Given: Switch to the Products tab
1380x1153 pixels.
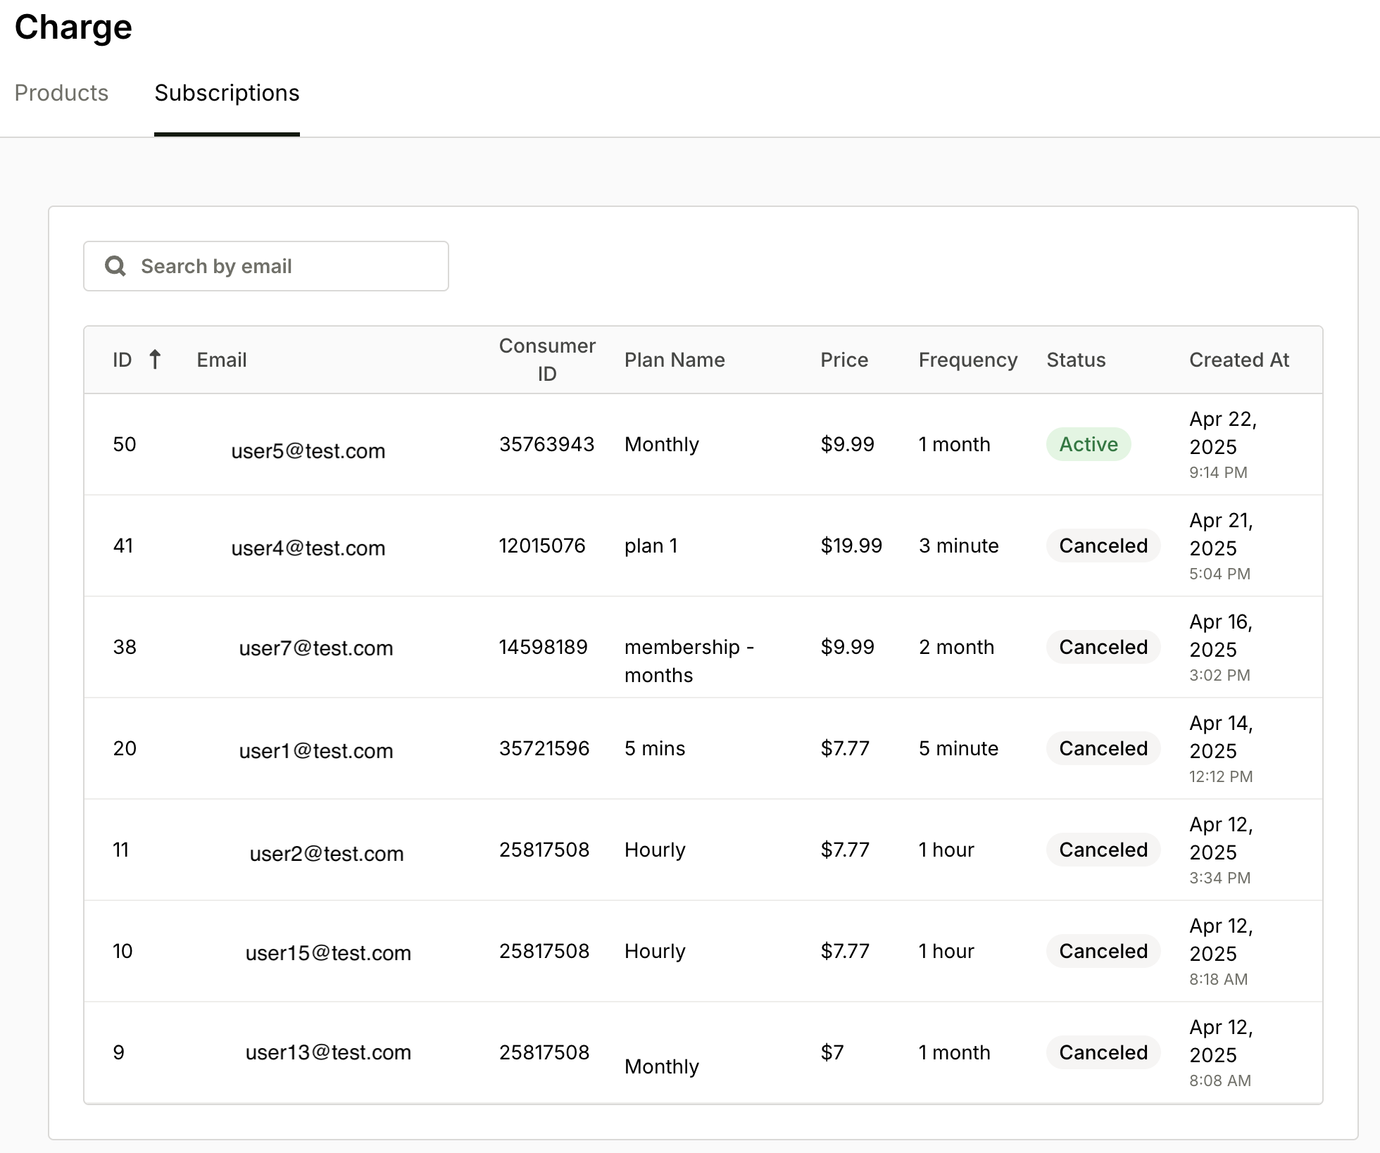Looking at the screenshot, I should click(x=61, y=93).
